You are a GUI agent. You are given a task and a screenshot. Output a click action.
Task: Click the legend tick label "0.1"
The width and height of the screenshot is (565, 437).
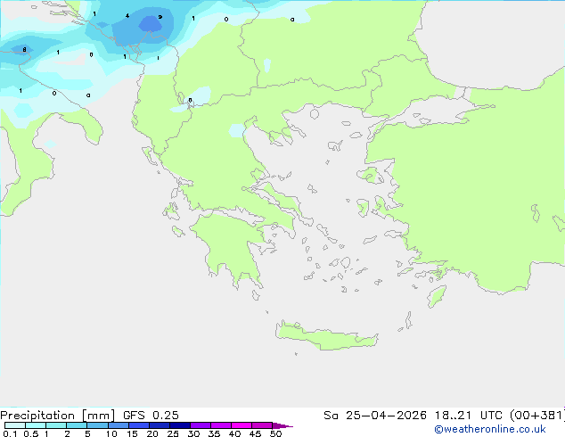point(10,433)
